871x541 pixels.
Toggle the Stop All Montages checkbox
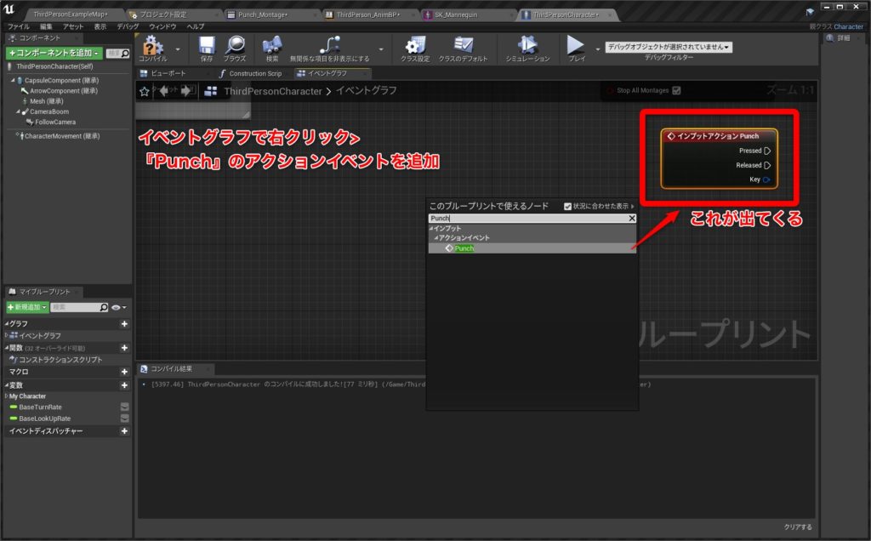pos(676,90)
